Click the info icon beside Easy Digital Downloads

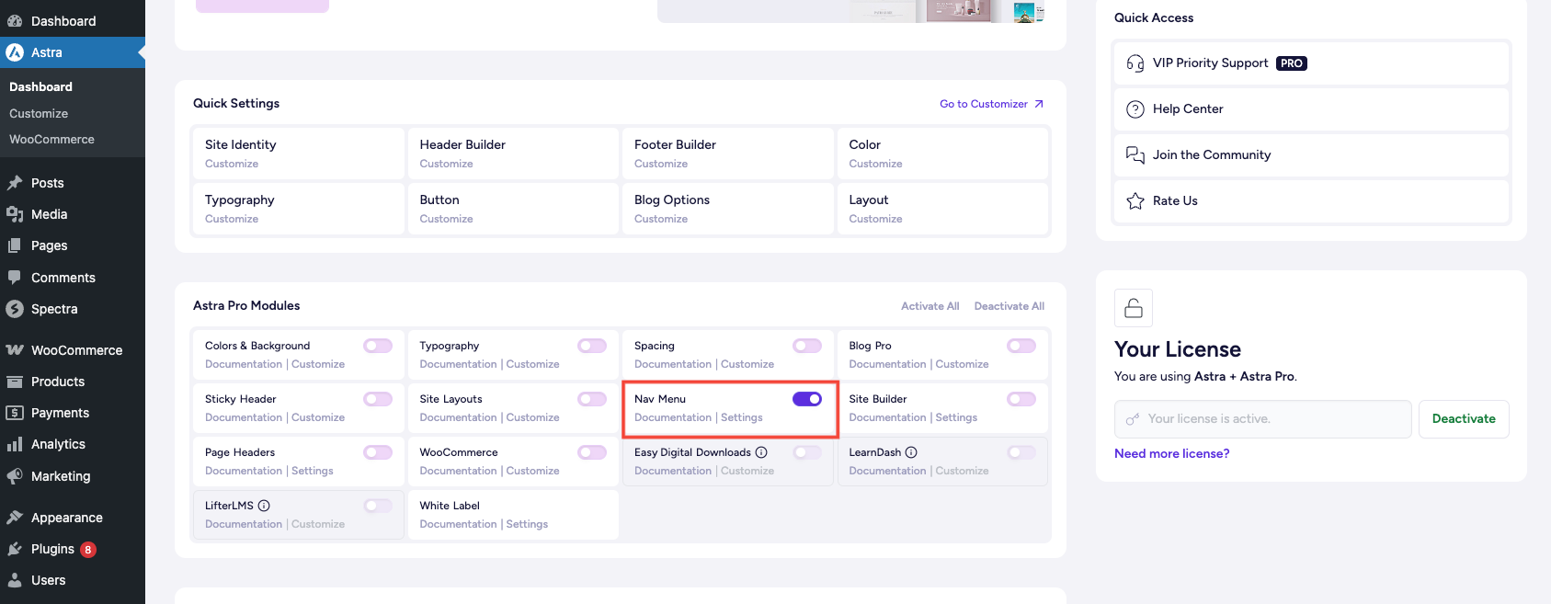pyautogui.click(x=761, y=452)
